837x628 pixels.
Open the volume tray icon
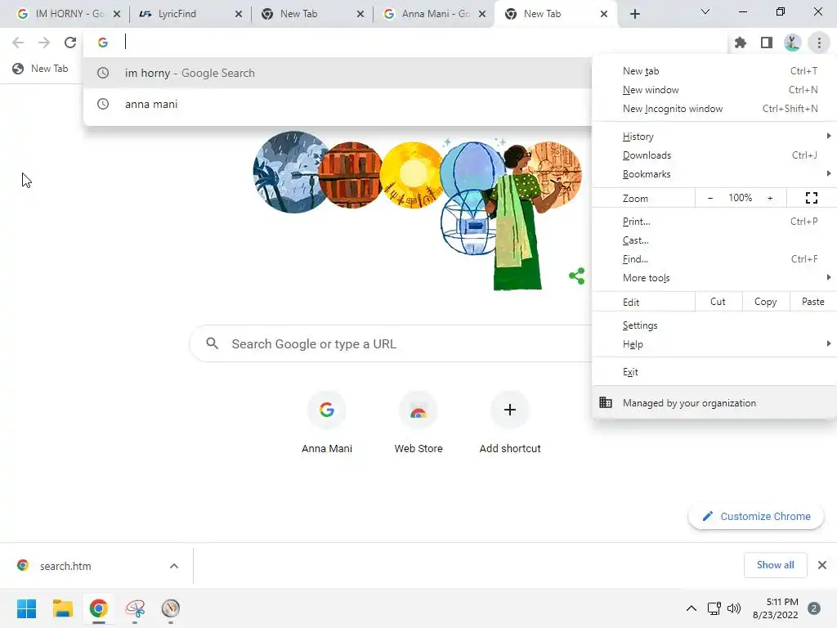(735, 608)
